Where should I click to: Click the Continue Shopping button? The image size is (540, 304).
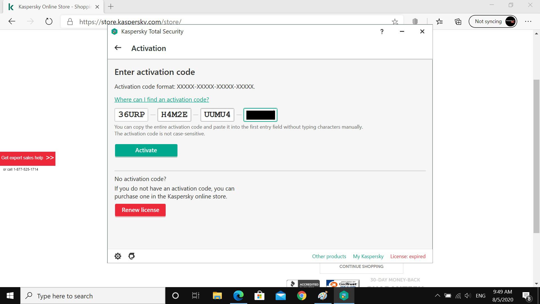[361, 267]
